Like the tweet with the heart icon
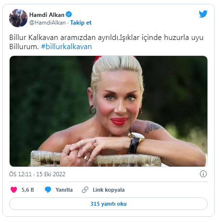 (x=14, y=190)
